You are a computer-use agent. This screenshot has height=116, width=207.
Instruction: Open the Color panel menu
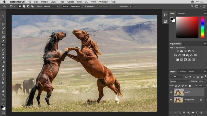[x=205, y=14]
